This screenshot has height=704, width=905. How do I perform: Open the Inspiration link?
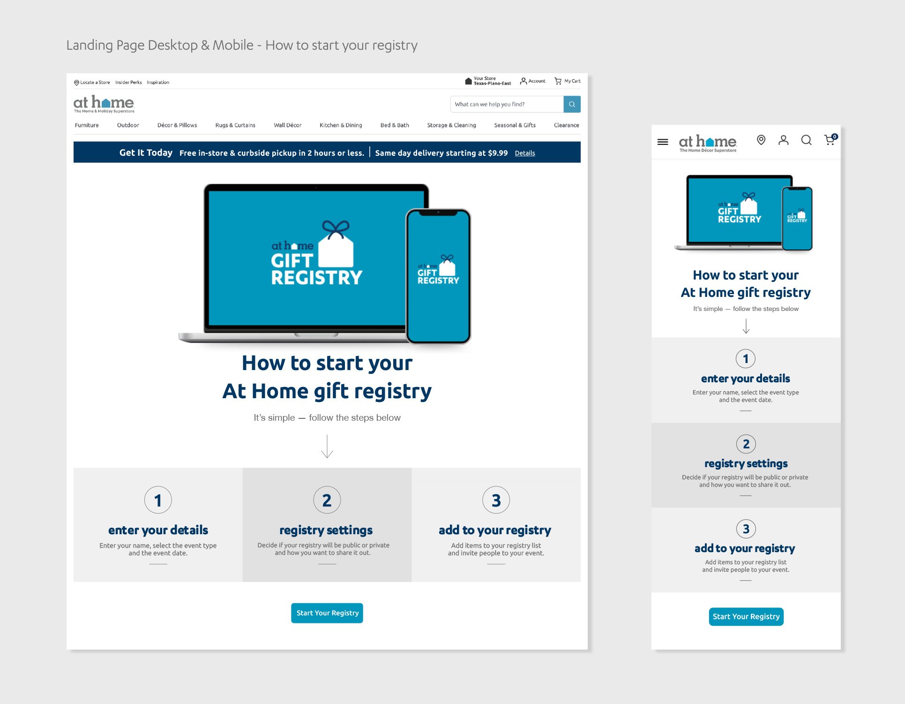coord(158,83)
